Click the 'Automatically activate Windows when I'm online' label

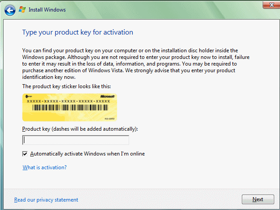[x=87, y=154]
